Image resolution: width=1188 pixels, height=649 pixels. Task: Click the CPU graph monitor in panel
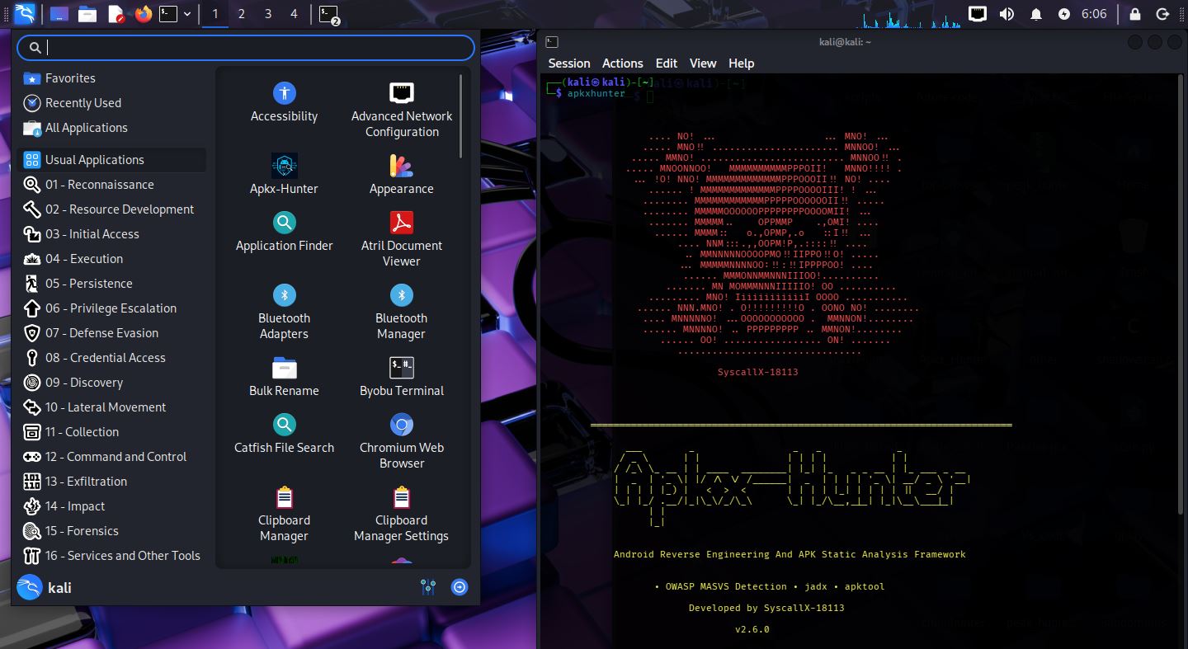point(909,14)
